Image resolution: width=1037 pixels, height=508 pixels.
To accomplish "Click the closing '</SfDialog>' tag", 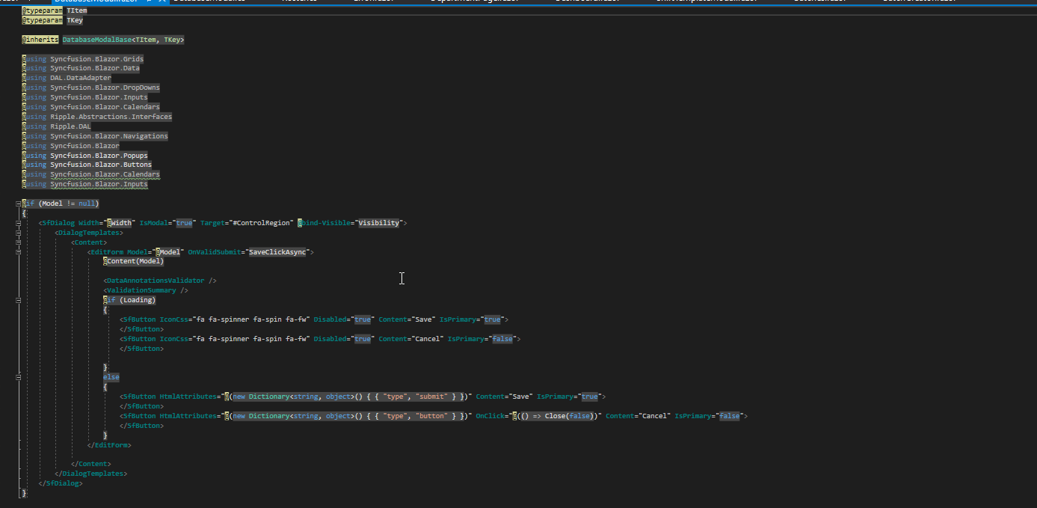I will (x=61, y=483).
